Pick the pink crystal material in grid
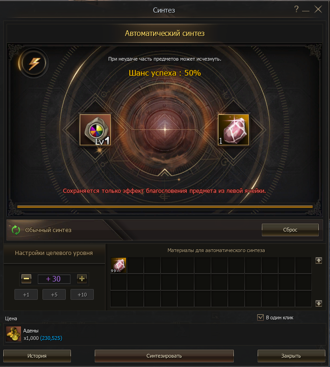 point(119,265)
